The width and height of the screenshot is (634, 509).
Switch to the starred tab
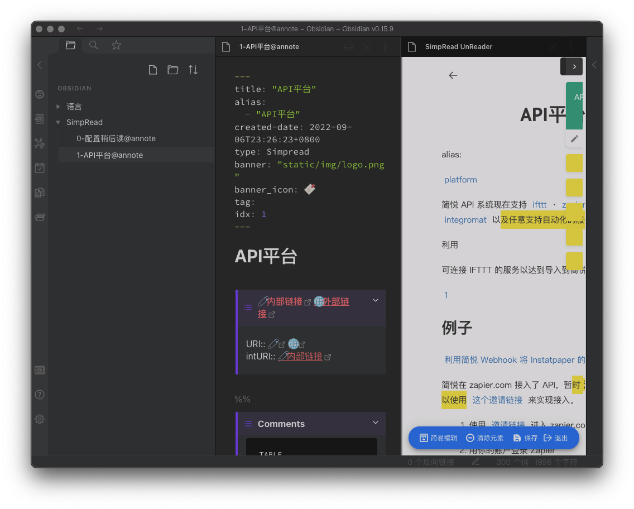116,45
